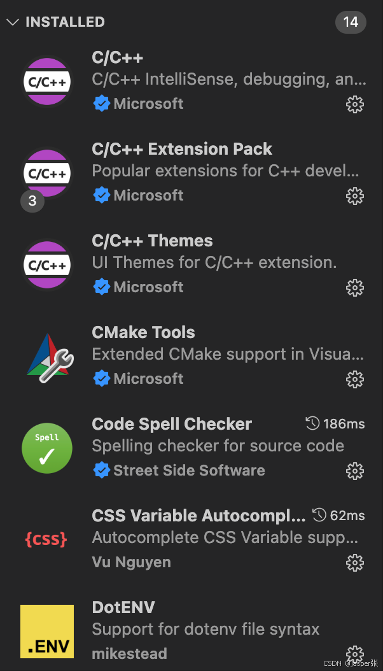Open manage gear for CMake Tools
The image size is (383, 671).
tap(354, 379)
